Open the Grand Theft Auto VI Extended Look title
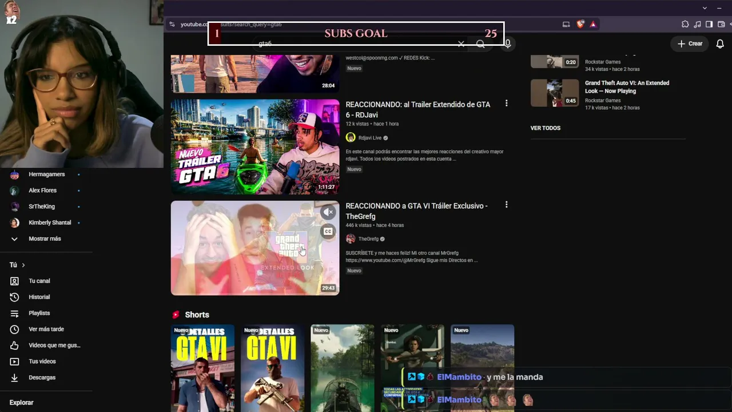The image size is (732, 412). (x=627, y=87)
